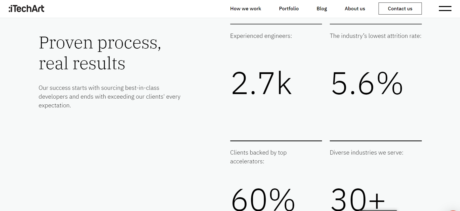460x211 pixels.
Task: Navigate to About us
Action: coord(355,9)
